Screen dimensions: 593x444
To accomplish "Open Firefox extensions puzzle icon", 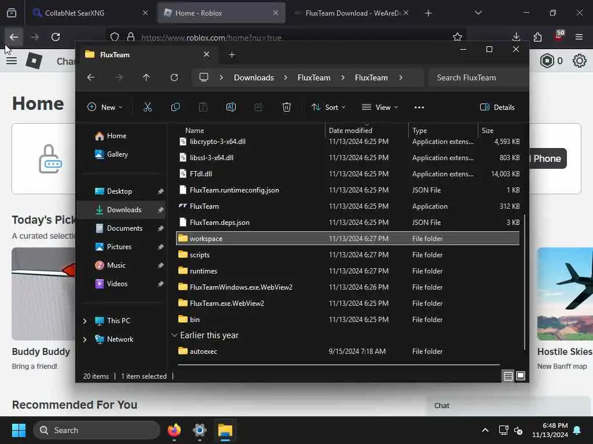I will pos(537,37).
